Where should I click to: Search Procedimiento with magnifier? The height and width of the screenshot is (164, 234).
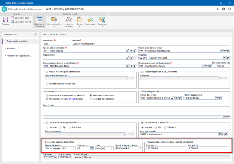128,58
